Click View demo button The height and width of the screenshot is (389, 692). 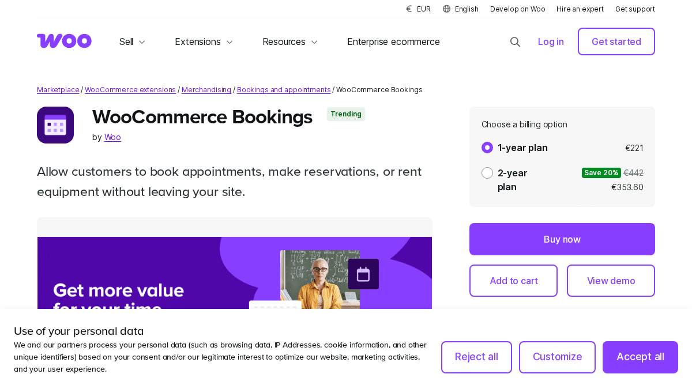611,281
